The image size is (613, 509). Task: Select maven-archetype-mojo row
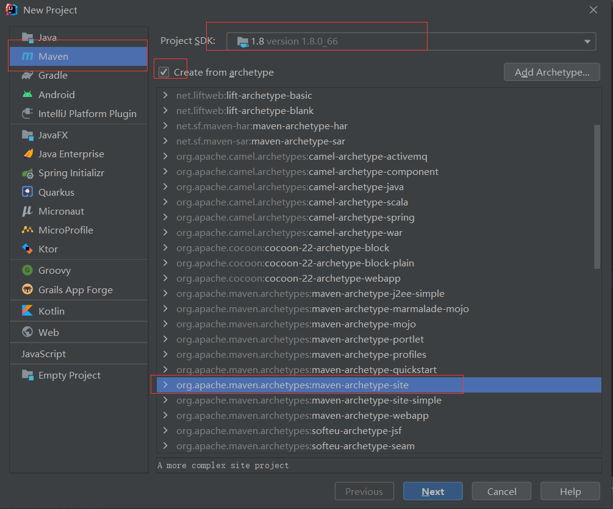379,324
